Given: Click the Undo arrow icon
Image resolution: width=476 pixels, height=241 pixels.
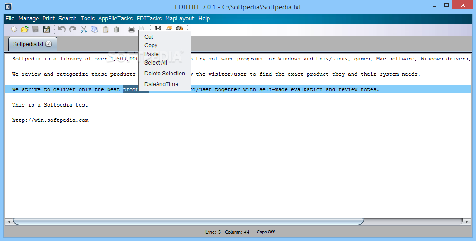Looking at the screenshot, I should pos(62,29).
